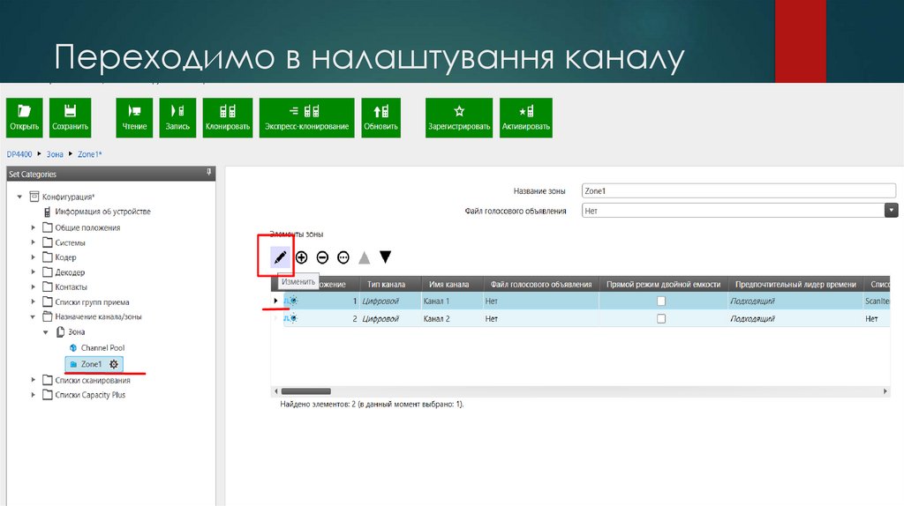
Task: Expand the Списки групп приема folder
Action: click(x=33, y=301)
